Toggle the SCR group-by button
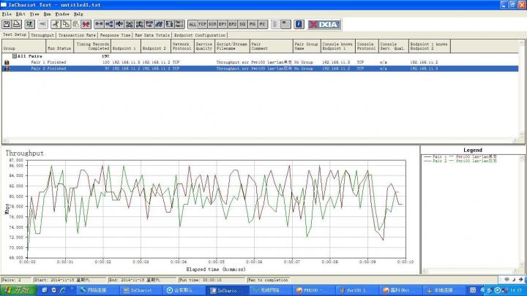 coord(212,24)
